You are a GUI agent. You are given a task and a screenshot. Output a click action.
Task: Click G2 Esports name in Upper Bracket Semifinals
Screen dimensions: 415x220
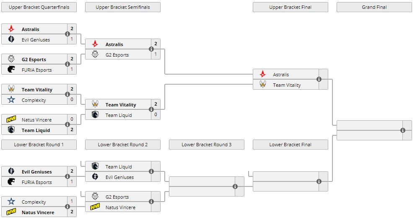tap(117, 55)
